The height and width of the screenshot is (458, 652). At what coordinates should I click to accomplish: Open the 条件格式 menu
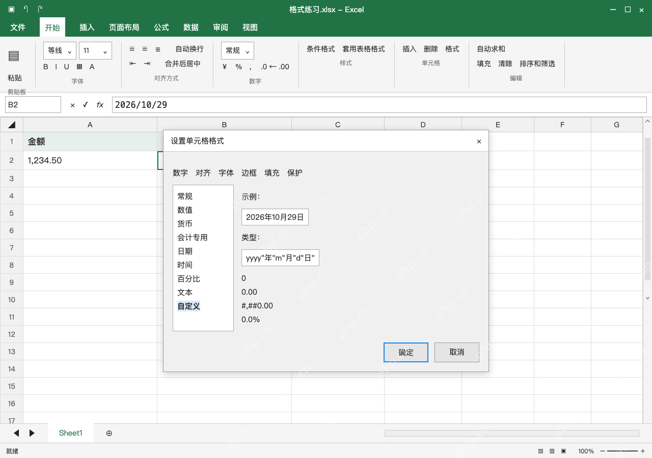click(321, 49)
